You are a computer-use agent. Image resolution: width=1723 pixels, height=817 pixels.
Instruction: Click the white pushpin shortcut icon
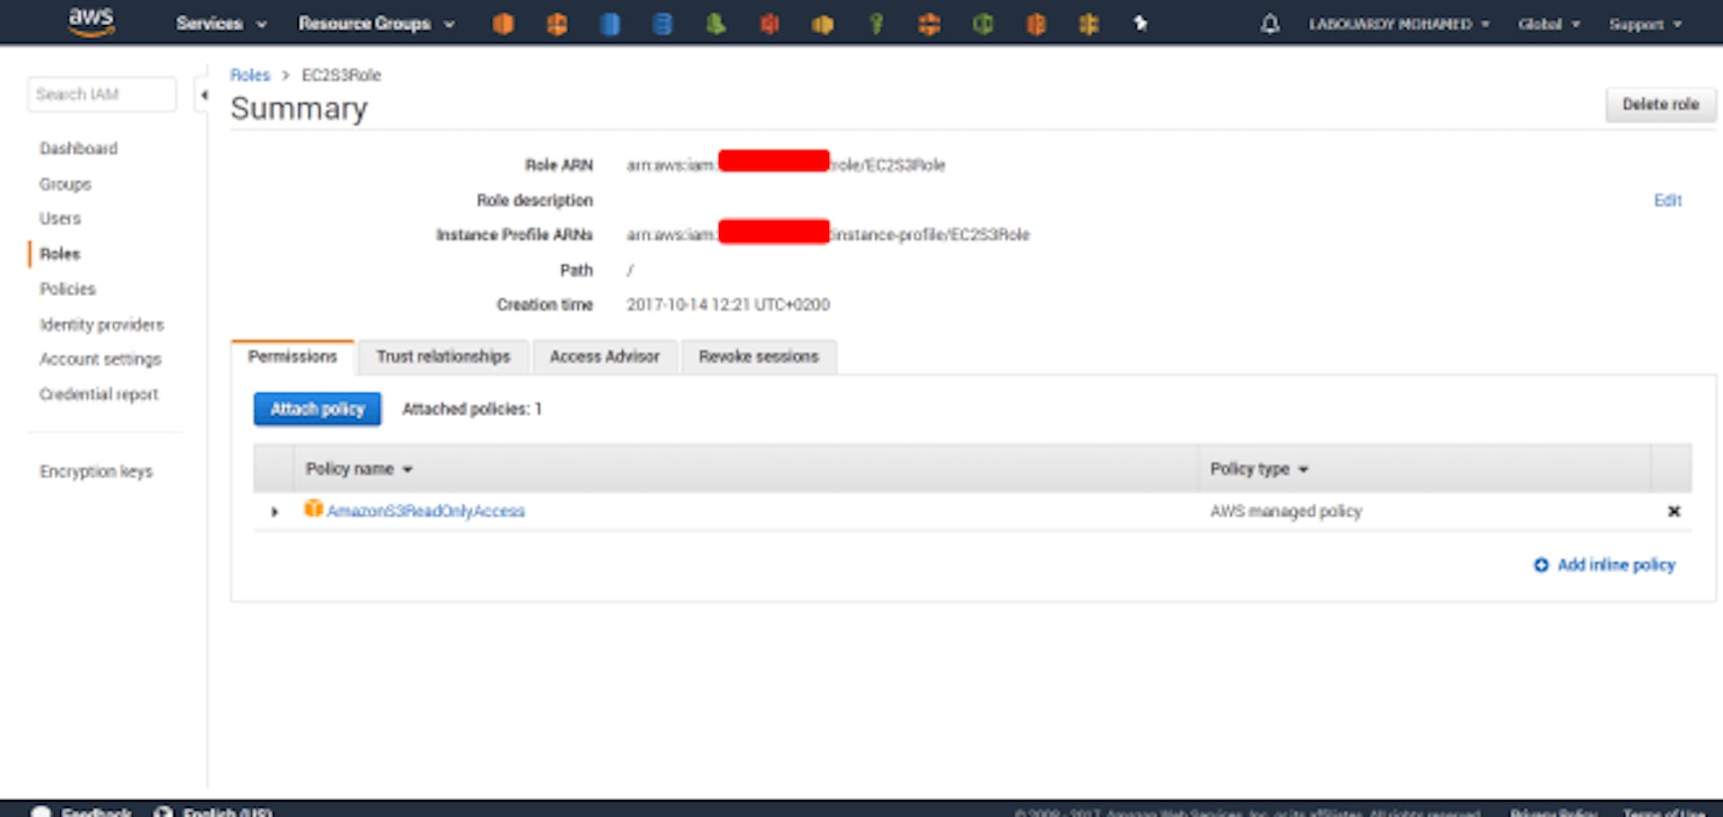(1141, 23)
